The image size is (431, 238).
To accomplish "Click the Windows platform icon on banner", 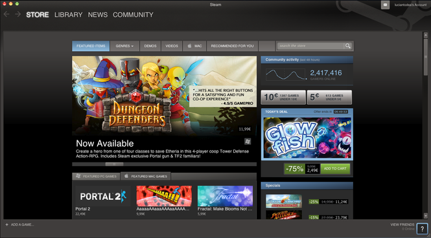I will tap(248, 142).
